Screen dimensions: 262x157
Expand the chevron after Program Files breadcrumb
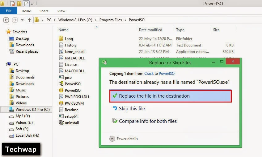click(125, 20)
